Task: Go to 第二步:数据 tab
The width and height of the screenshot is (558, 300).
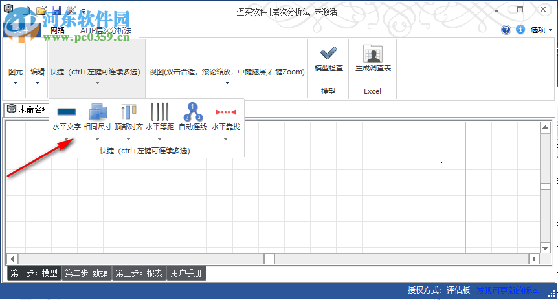Action: pyautogui.click(x=87, y=273)
